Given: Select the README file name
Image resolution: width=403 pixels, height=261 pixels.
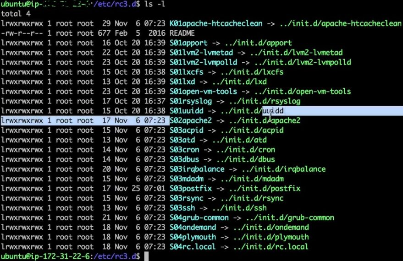Looking at the screenshot, I should (x=182, y=33).
